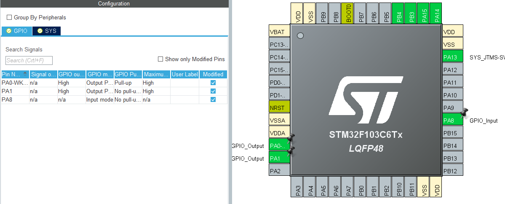Switch to the SYS tab
This screenshot has height=204, width=505.
[x=47, y=31]
